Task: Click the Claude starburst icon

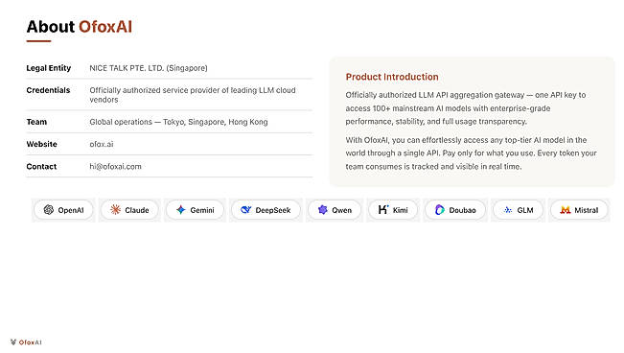Action: 115,210
